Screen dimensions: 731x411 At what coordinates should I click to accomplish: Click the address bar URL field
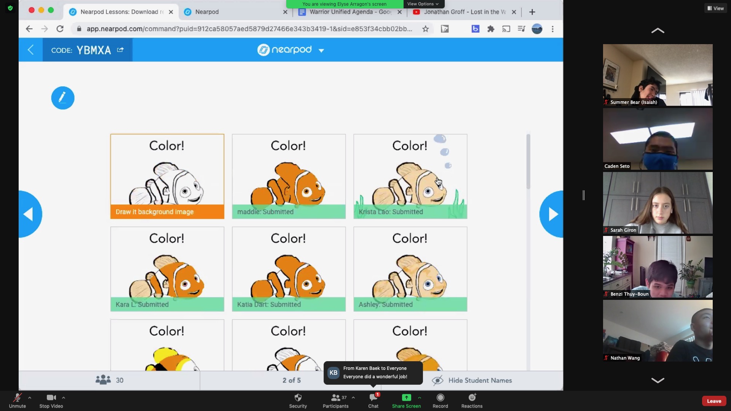pyautogui.click(x=249, y=29)
